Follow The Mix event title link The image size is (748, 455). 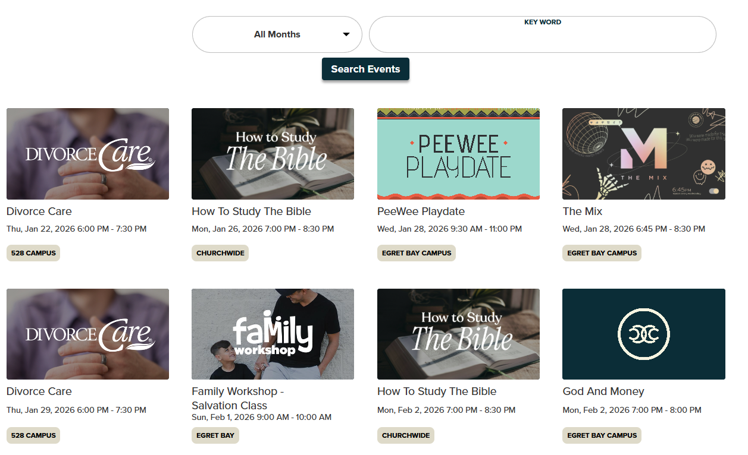[x=582, y=211]
